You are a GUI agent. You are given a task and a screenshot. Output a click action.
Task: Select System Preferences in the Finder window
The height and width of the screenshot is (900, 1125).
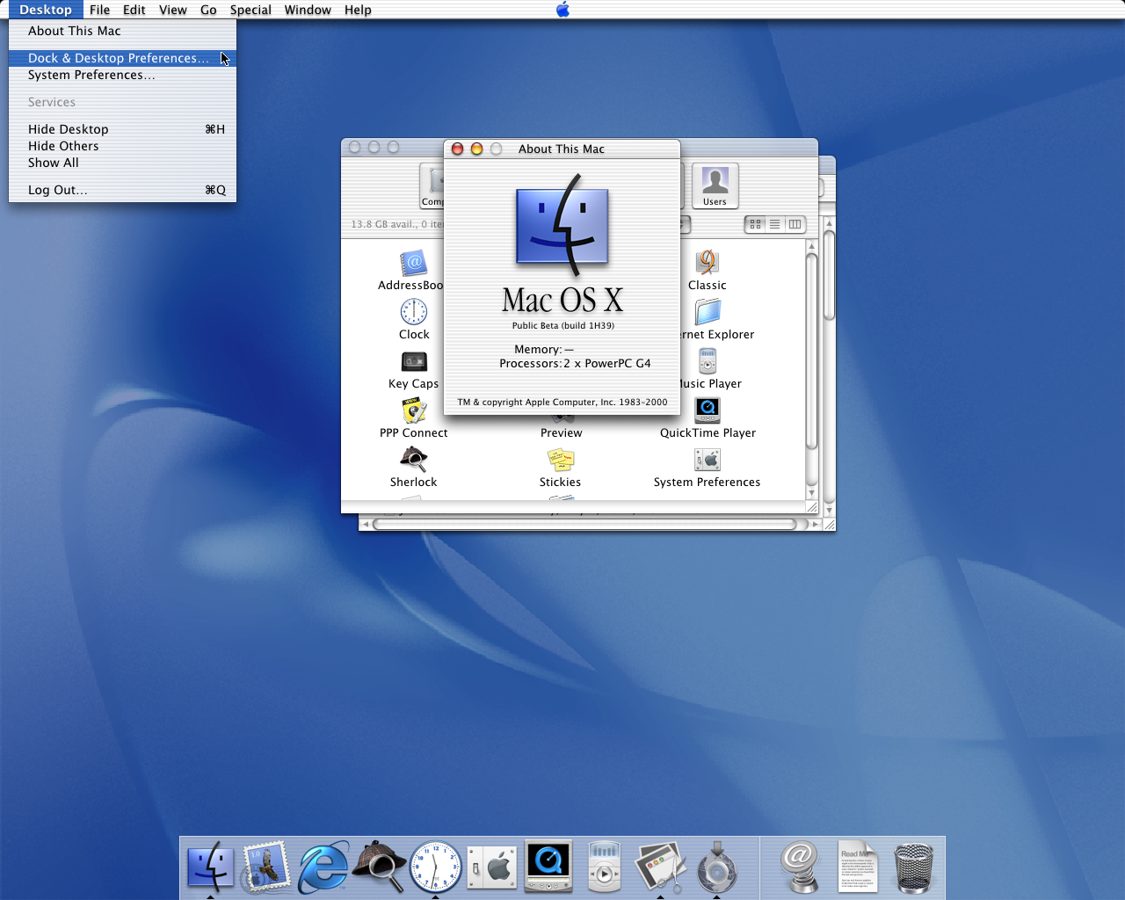click(x=708, y=460)
